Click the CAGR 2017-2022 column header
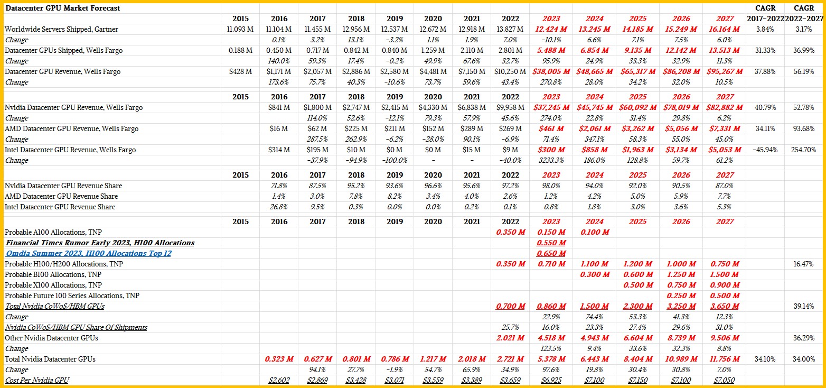The image size is (826, 388). (x=765, y=13)
